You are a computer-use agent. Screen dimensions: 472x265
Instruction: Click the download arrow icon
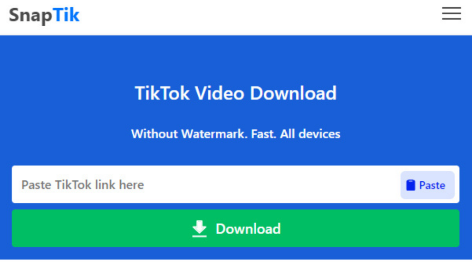[x=199, y=229]
